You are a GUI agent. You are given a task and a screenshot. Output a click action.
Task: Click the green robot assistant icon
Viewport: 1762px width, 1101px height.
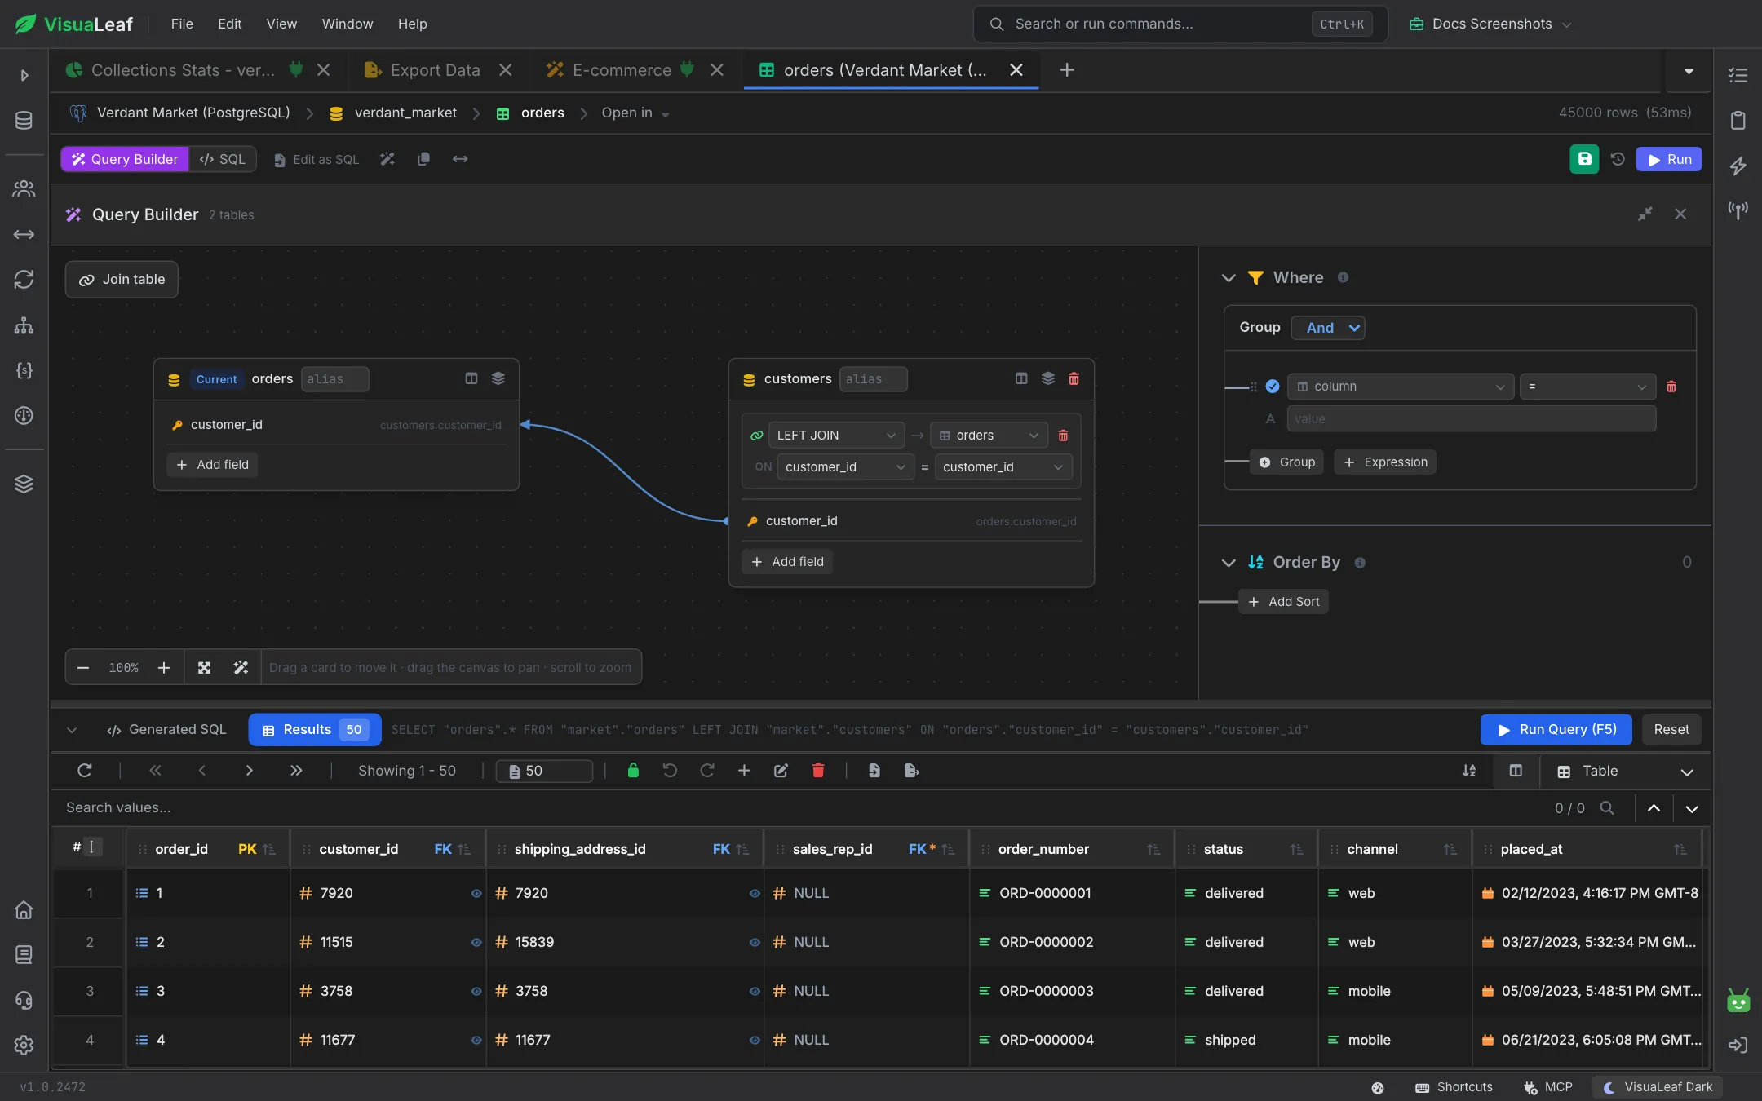(x=1738, y=1001)
